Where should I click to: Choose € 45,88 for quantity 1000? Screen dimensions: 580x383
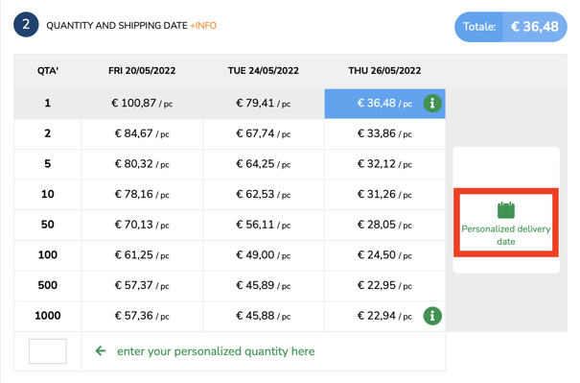pos(264,316)
